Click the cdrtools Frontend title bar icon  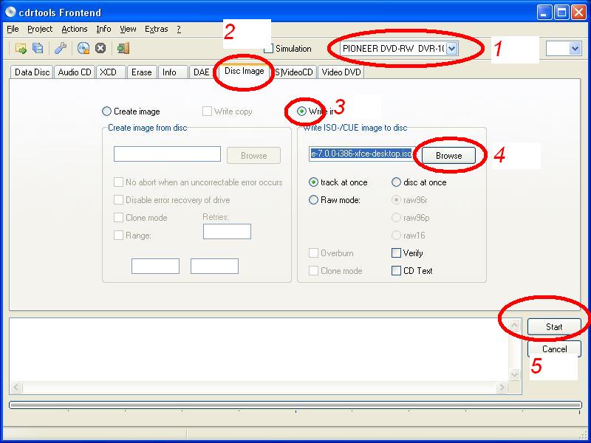[x=11, y=12]
